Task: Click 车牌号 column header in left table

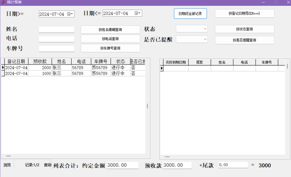Action: 101,61
